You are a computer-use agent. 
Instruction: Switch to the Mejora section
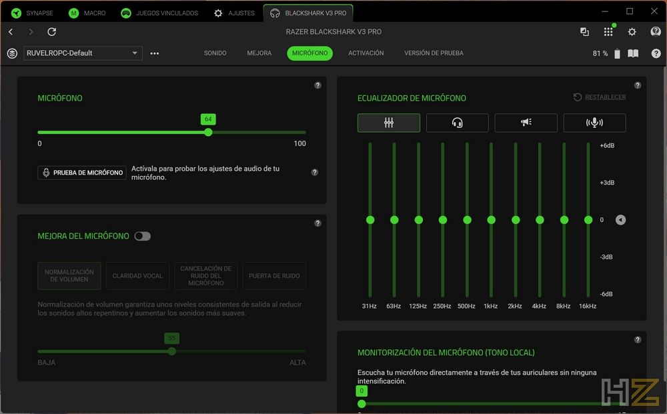point(259,53)
